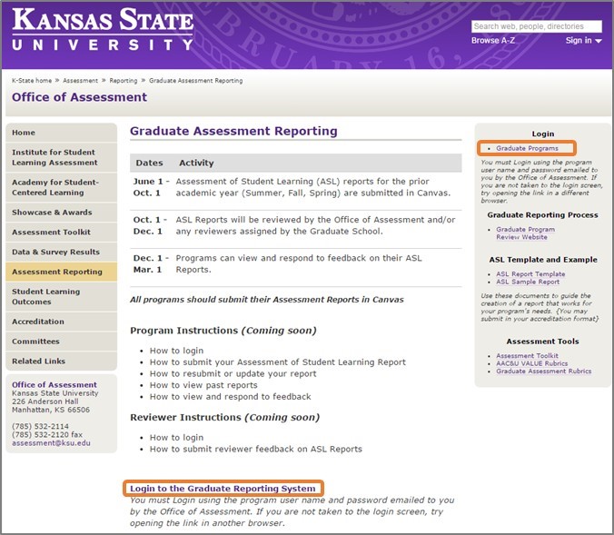Open Graduate Program Review Website link

click(x=526, y=233)
